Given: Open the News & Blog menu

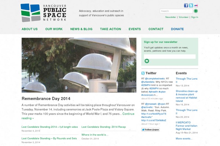Looking at the screenshot, I should coord(81,29).
